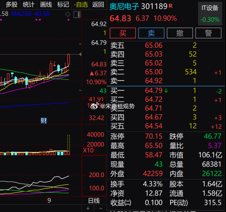The width and height of the screenshot is (226, 212).
Task: Click the 警 alert button
Action: click(208, 33)
